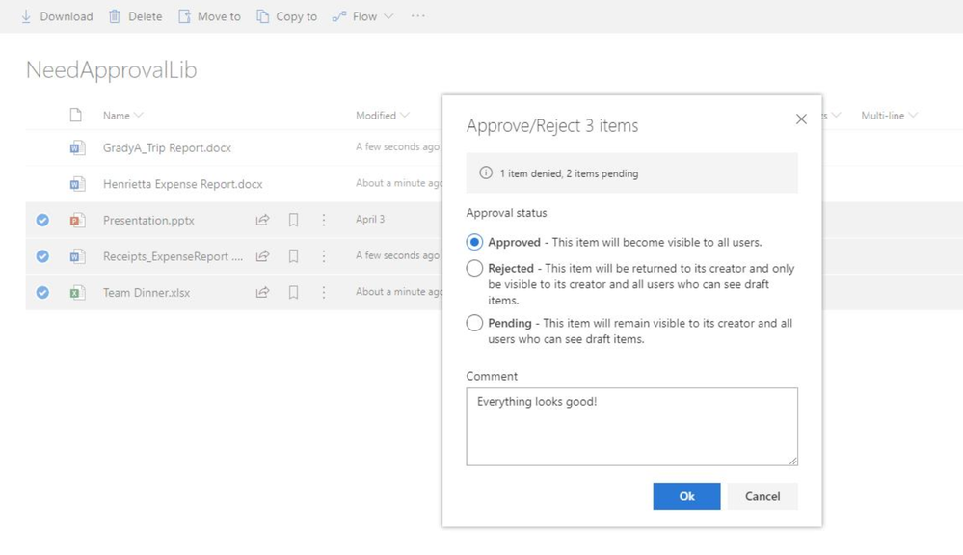Viewport: 963px width, 555px height.
Task: Click inside the Comment text box
Action: 631,427
